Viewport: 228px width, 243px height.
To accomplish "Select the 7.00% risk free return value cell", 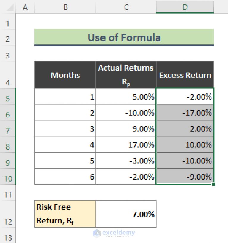I will pyautogui.click(x=126, y=214).
